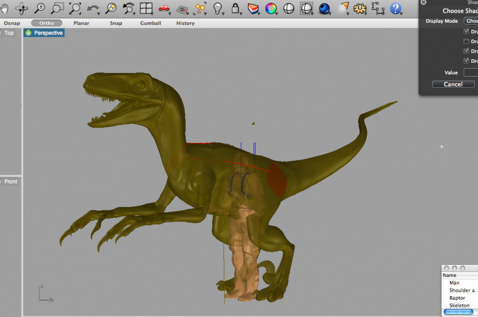Select the Shoulder a.. layer row
478x317 pixels.
[x=459, y=291]
